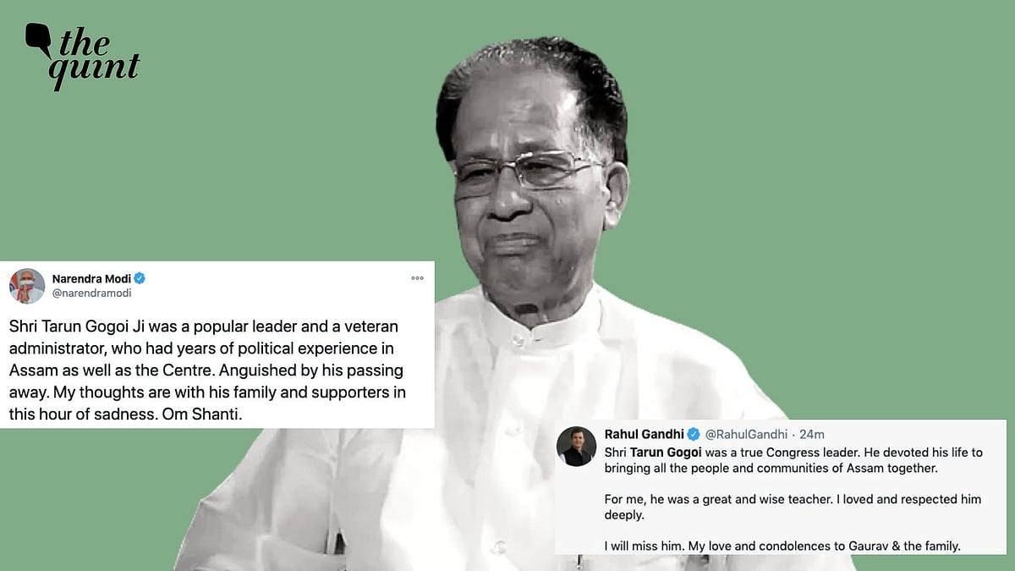Click The Quint speech-bubble logo icon
The width and height of the screenshot is (1015, 571).
point(39,41)
